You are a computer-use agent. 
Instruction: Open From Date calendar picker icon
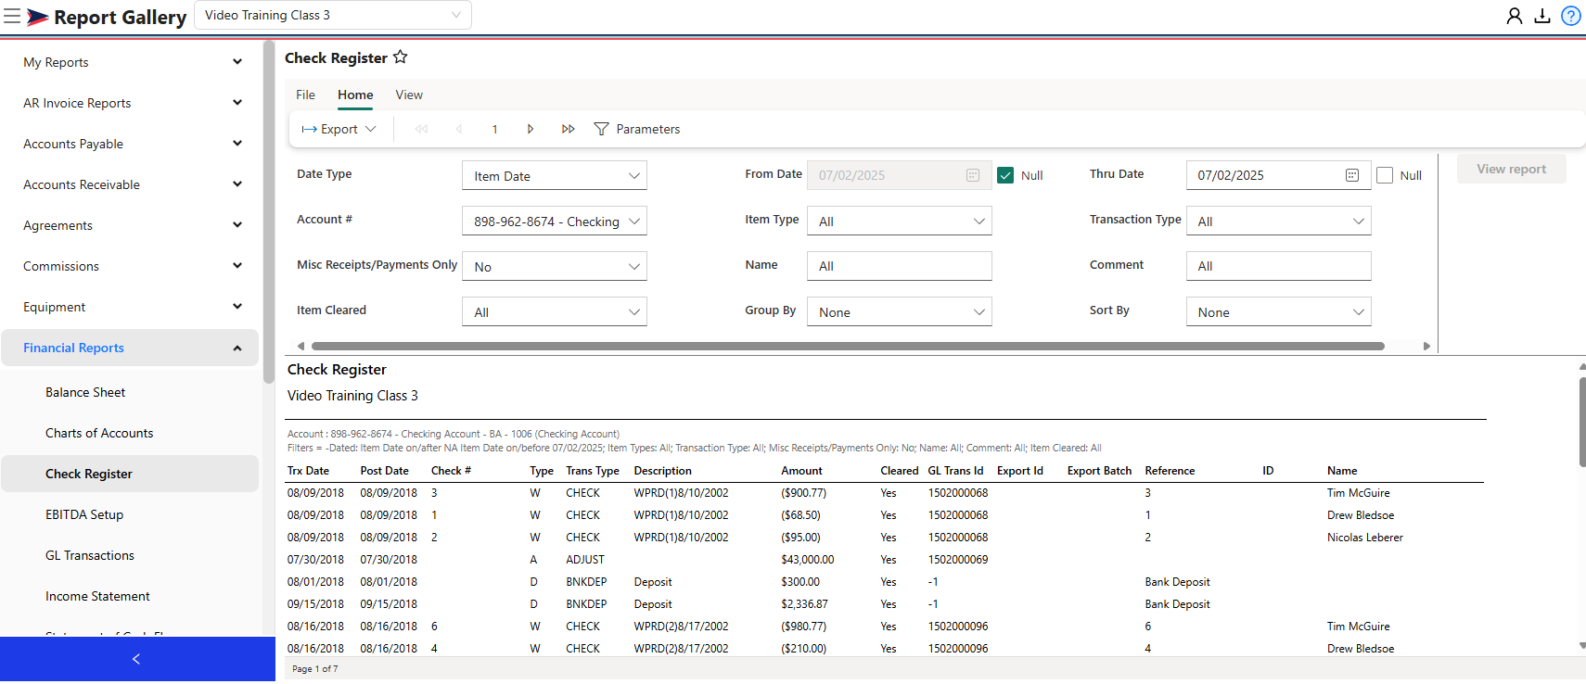click(973, 175)
